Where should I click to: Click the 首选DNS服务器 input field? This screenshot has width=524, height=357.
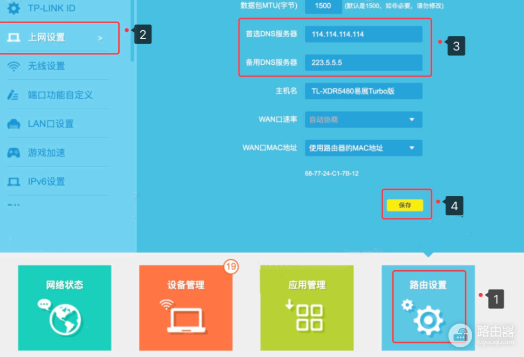coord(363,34)
